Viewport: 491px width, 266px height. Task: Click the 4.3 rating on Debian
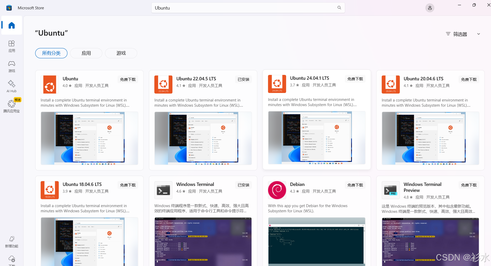tap(294, 191)
